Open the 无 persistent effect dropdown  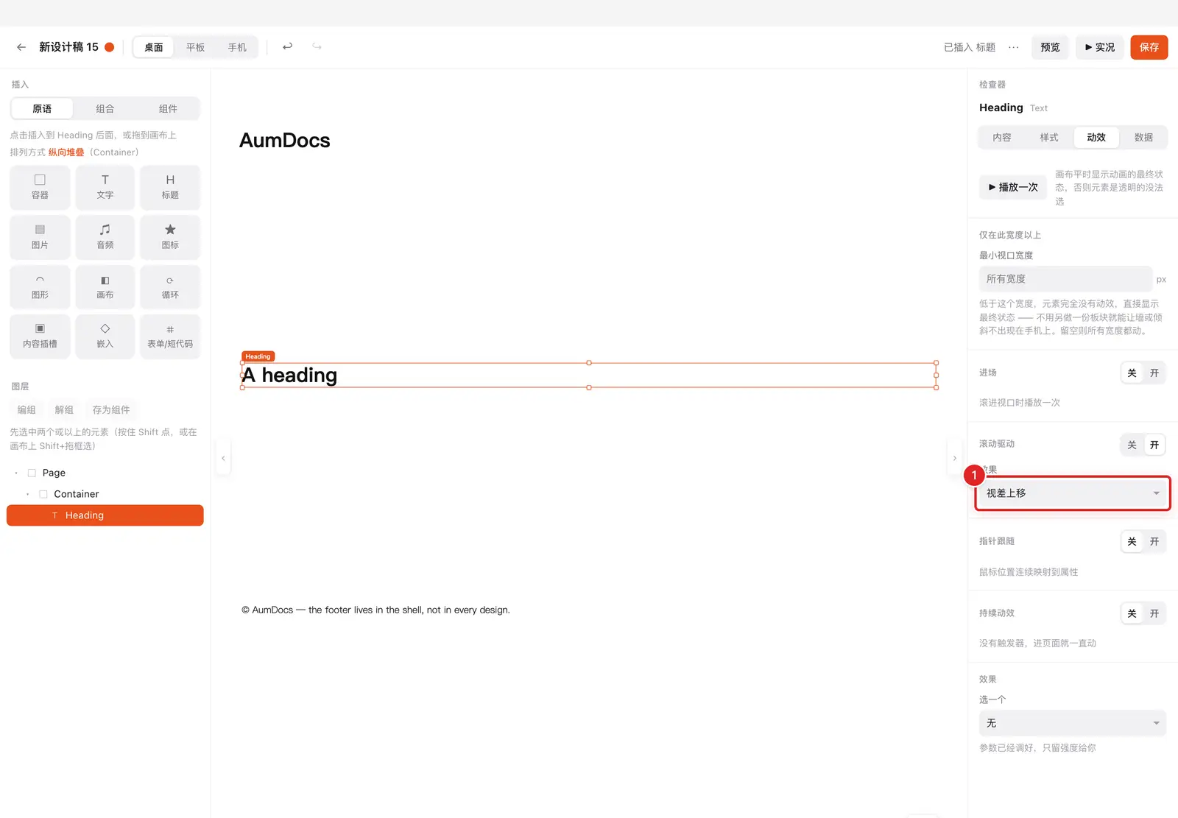tap(1073, 723)
